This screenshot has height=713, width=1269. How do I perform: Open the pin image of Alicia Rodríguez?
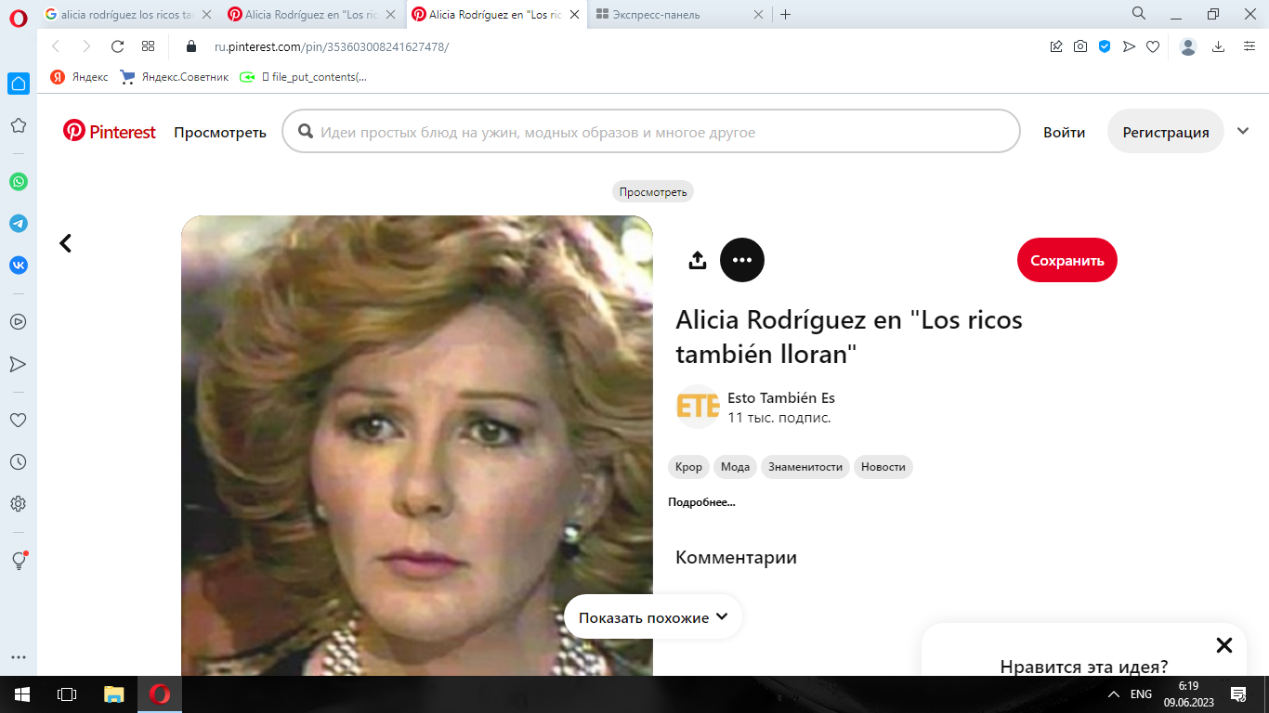(417, 446)
